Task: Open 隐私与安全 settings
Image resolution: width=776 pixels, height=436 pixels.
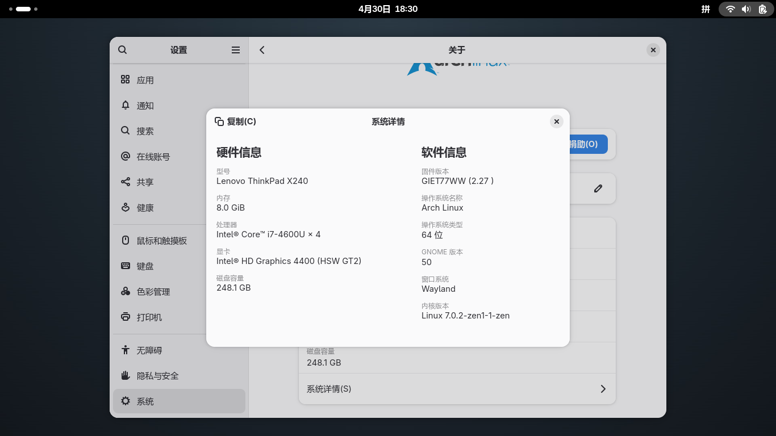Action: pos(157,376)
